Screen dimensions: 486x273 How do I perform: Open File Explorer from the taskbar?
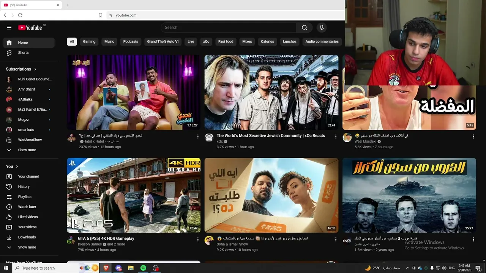coord(131,268)
